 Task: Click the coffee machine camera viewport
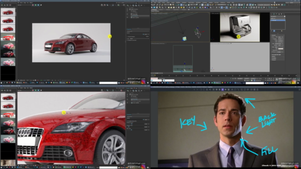click(240, 27)
